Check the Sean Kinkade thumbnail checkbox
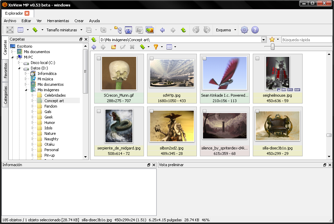334x224 pixels. [204, 58]
